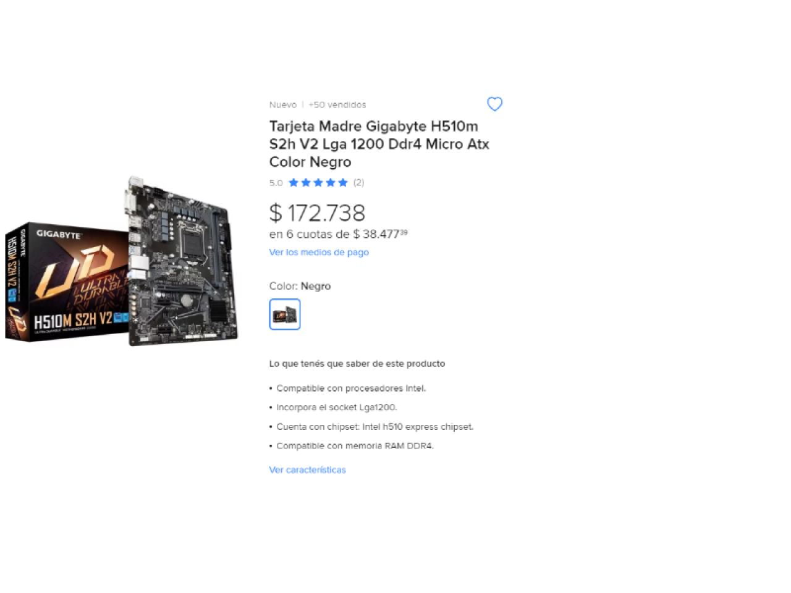Click the +50 vendidos label

[337, 104]
